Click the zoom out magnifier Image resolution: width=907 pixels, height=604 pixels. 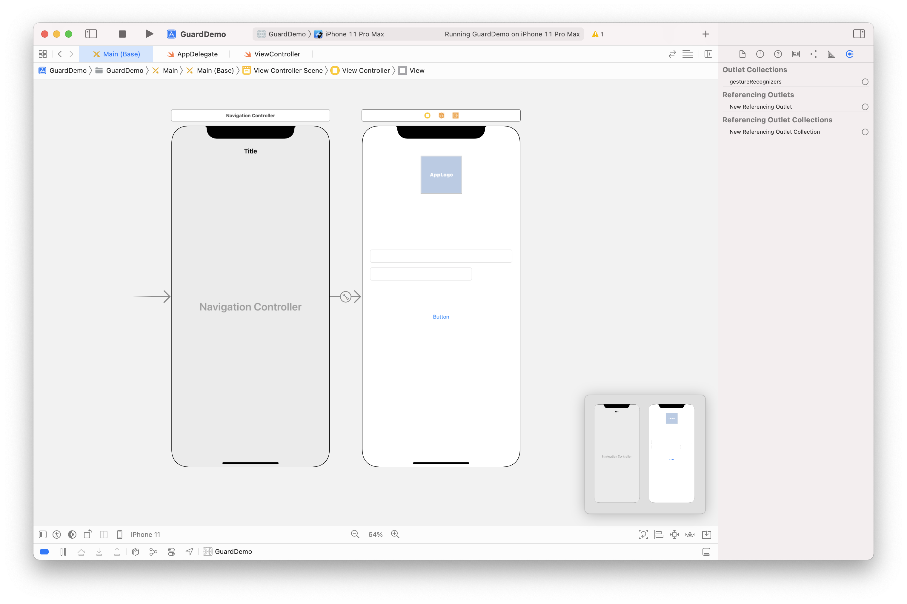[355, 534]
